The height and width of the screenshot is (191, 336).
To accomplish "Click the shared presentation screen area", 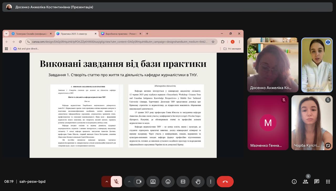I will (x=123, y=105).
